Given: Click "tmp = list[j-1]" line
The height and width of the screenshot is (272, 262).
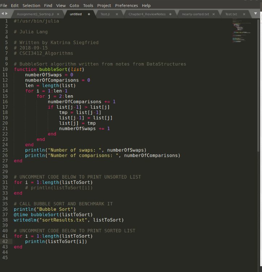Looking at the screenshot, I should (80, 112).
